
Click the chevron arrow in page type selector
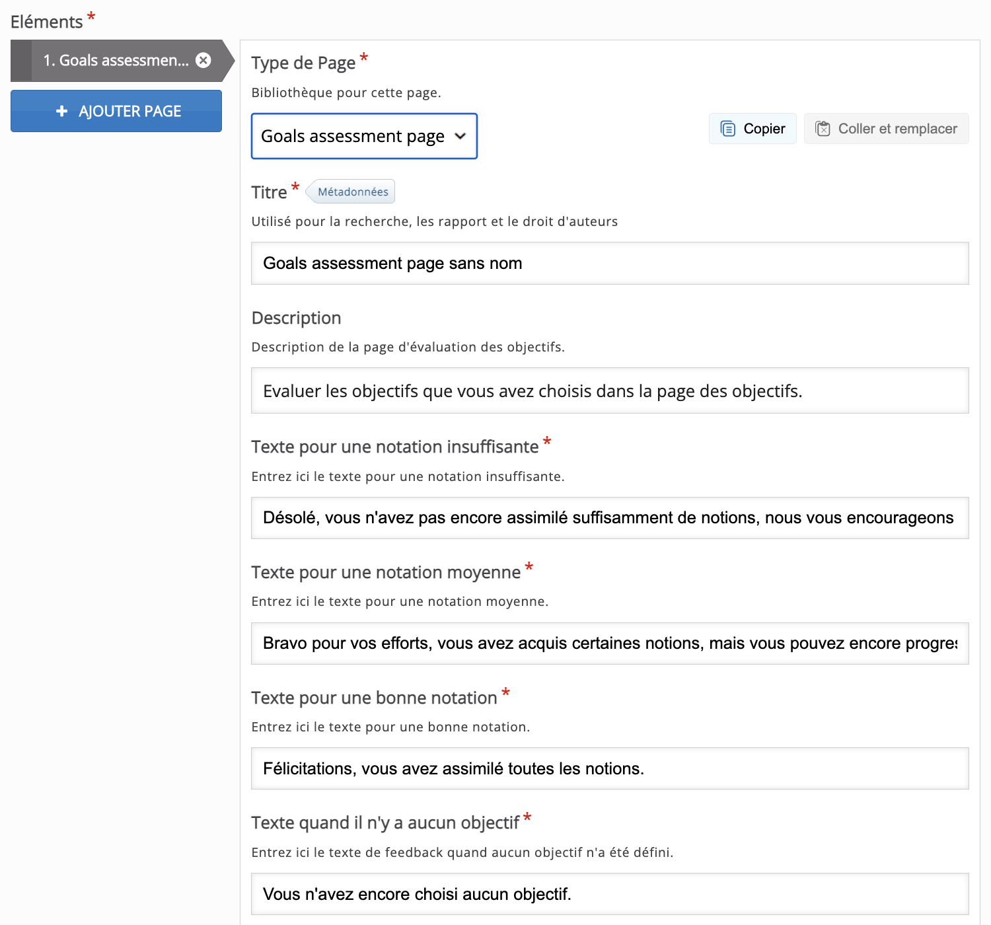460,136
